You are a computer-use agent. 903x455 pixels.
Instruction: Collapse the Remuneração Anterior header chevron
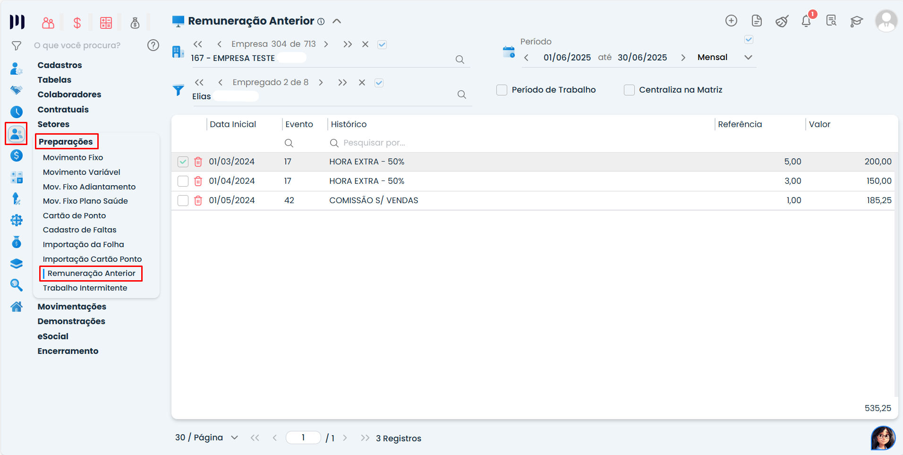337,21
